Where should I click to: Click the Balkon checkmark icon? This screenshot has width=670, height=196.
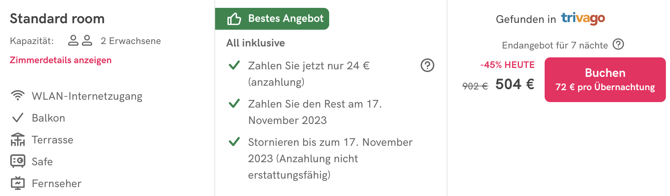(x=17, y=117)
